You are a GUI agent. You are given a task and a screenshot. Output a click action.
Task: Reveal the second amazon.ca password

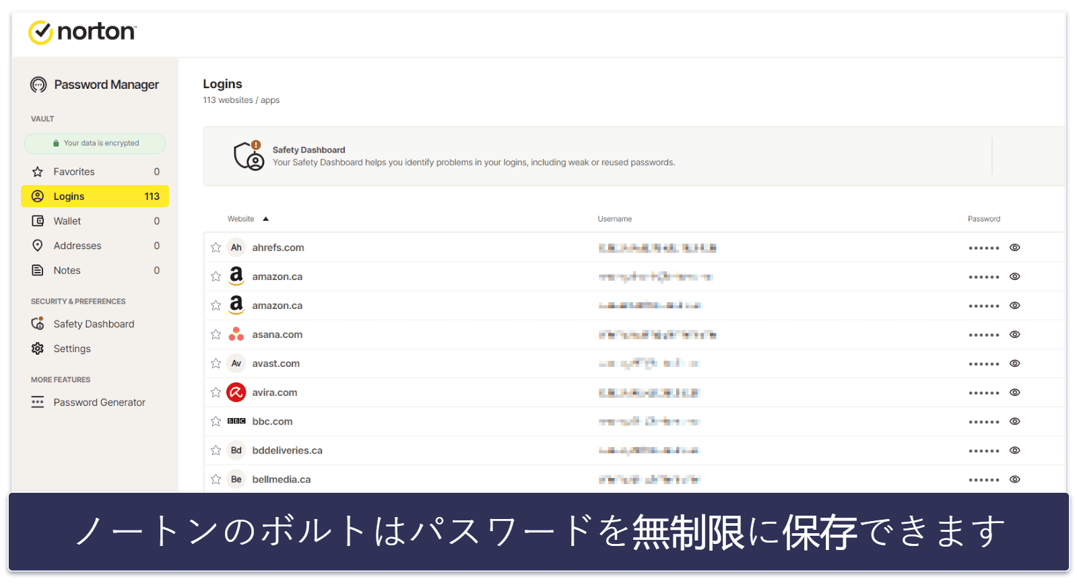(1015, 306)
